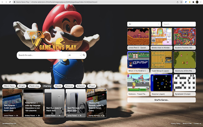The height and width of the screenshot is (127, 203).
Task: Open Chrome three-dot menu
Action: [x=201, y=2]
